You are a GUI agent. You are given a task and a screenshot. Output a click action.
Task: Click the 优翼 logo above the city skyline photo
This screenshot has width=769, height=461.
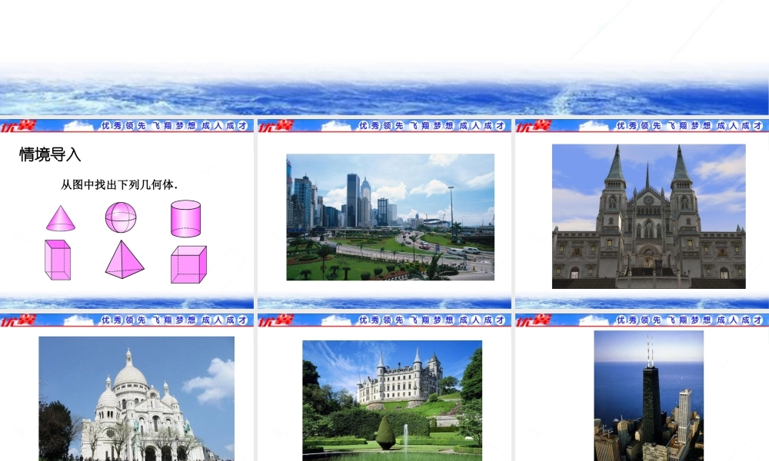[x=275, y=126]
